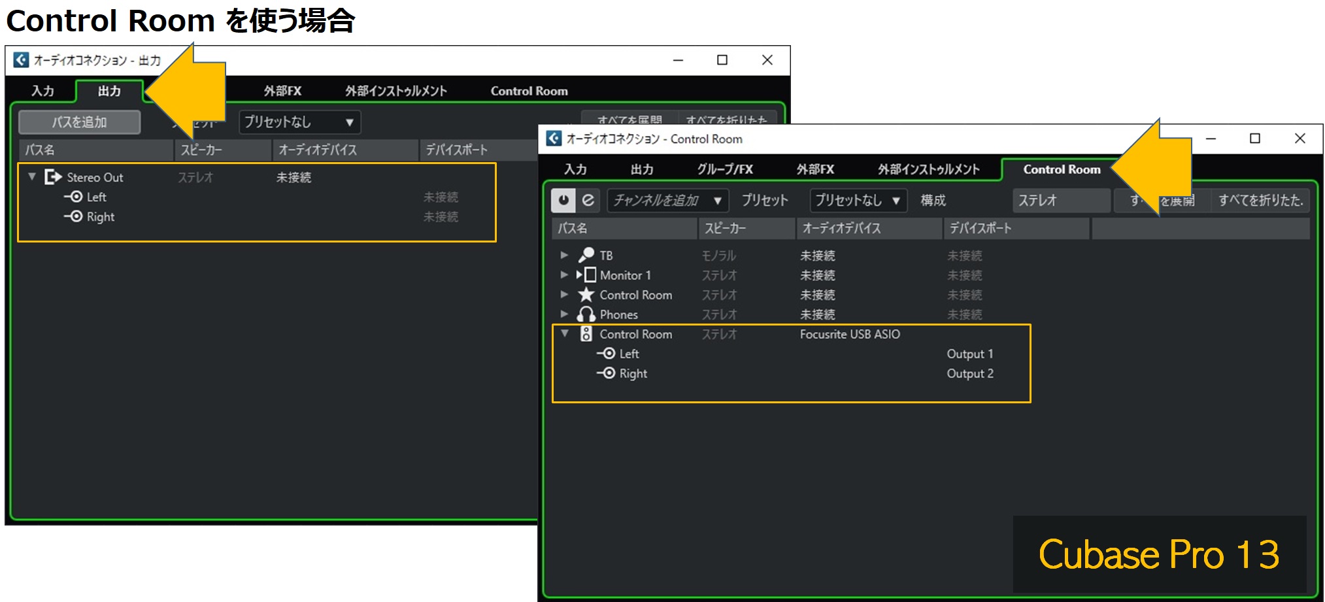Viewport: 1325px width, 602px height.
Task: Open 外部FX tab in 出力 window
Action: [x=282, y=91]
